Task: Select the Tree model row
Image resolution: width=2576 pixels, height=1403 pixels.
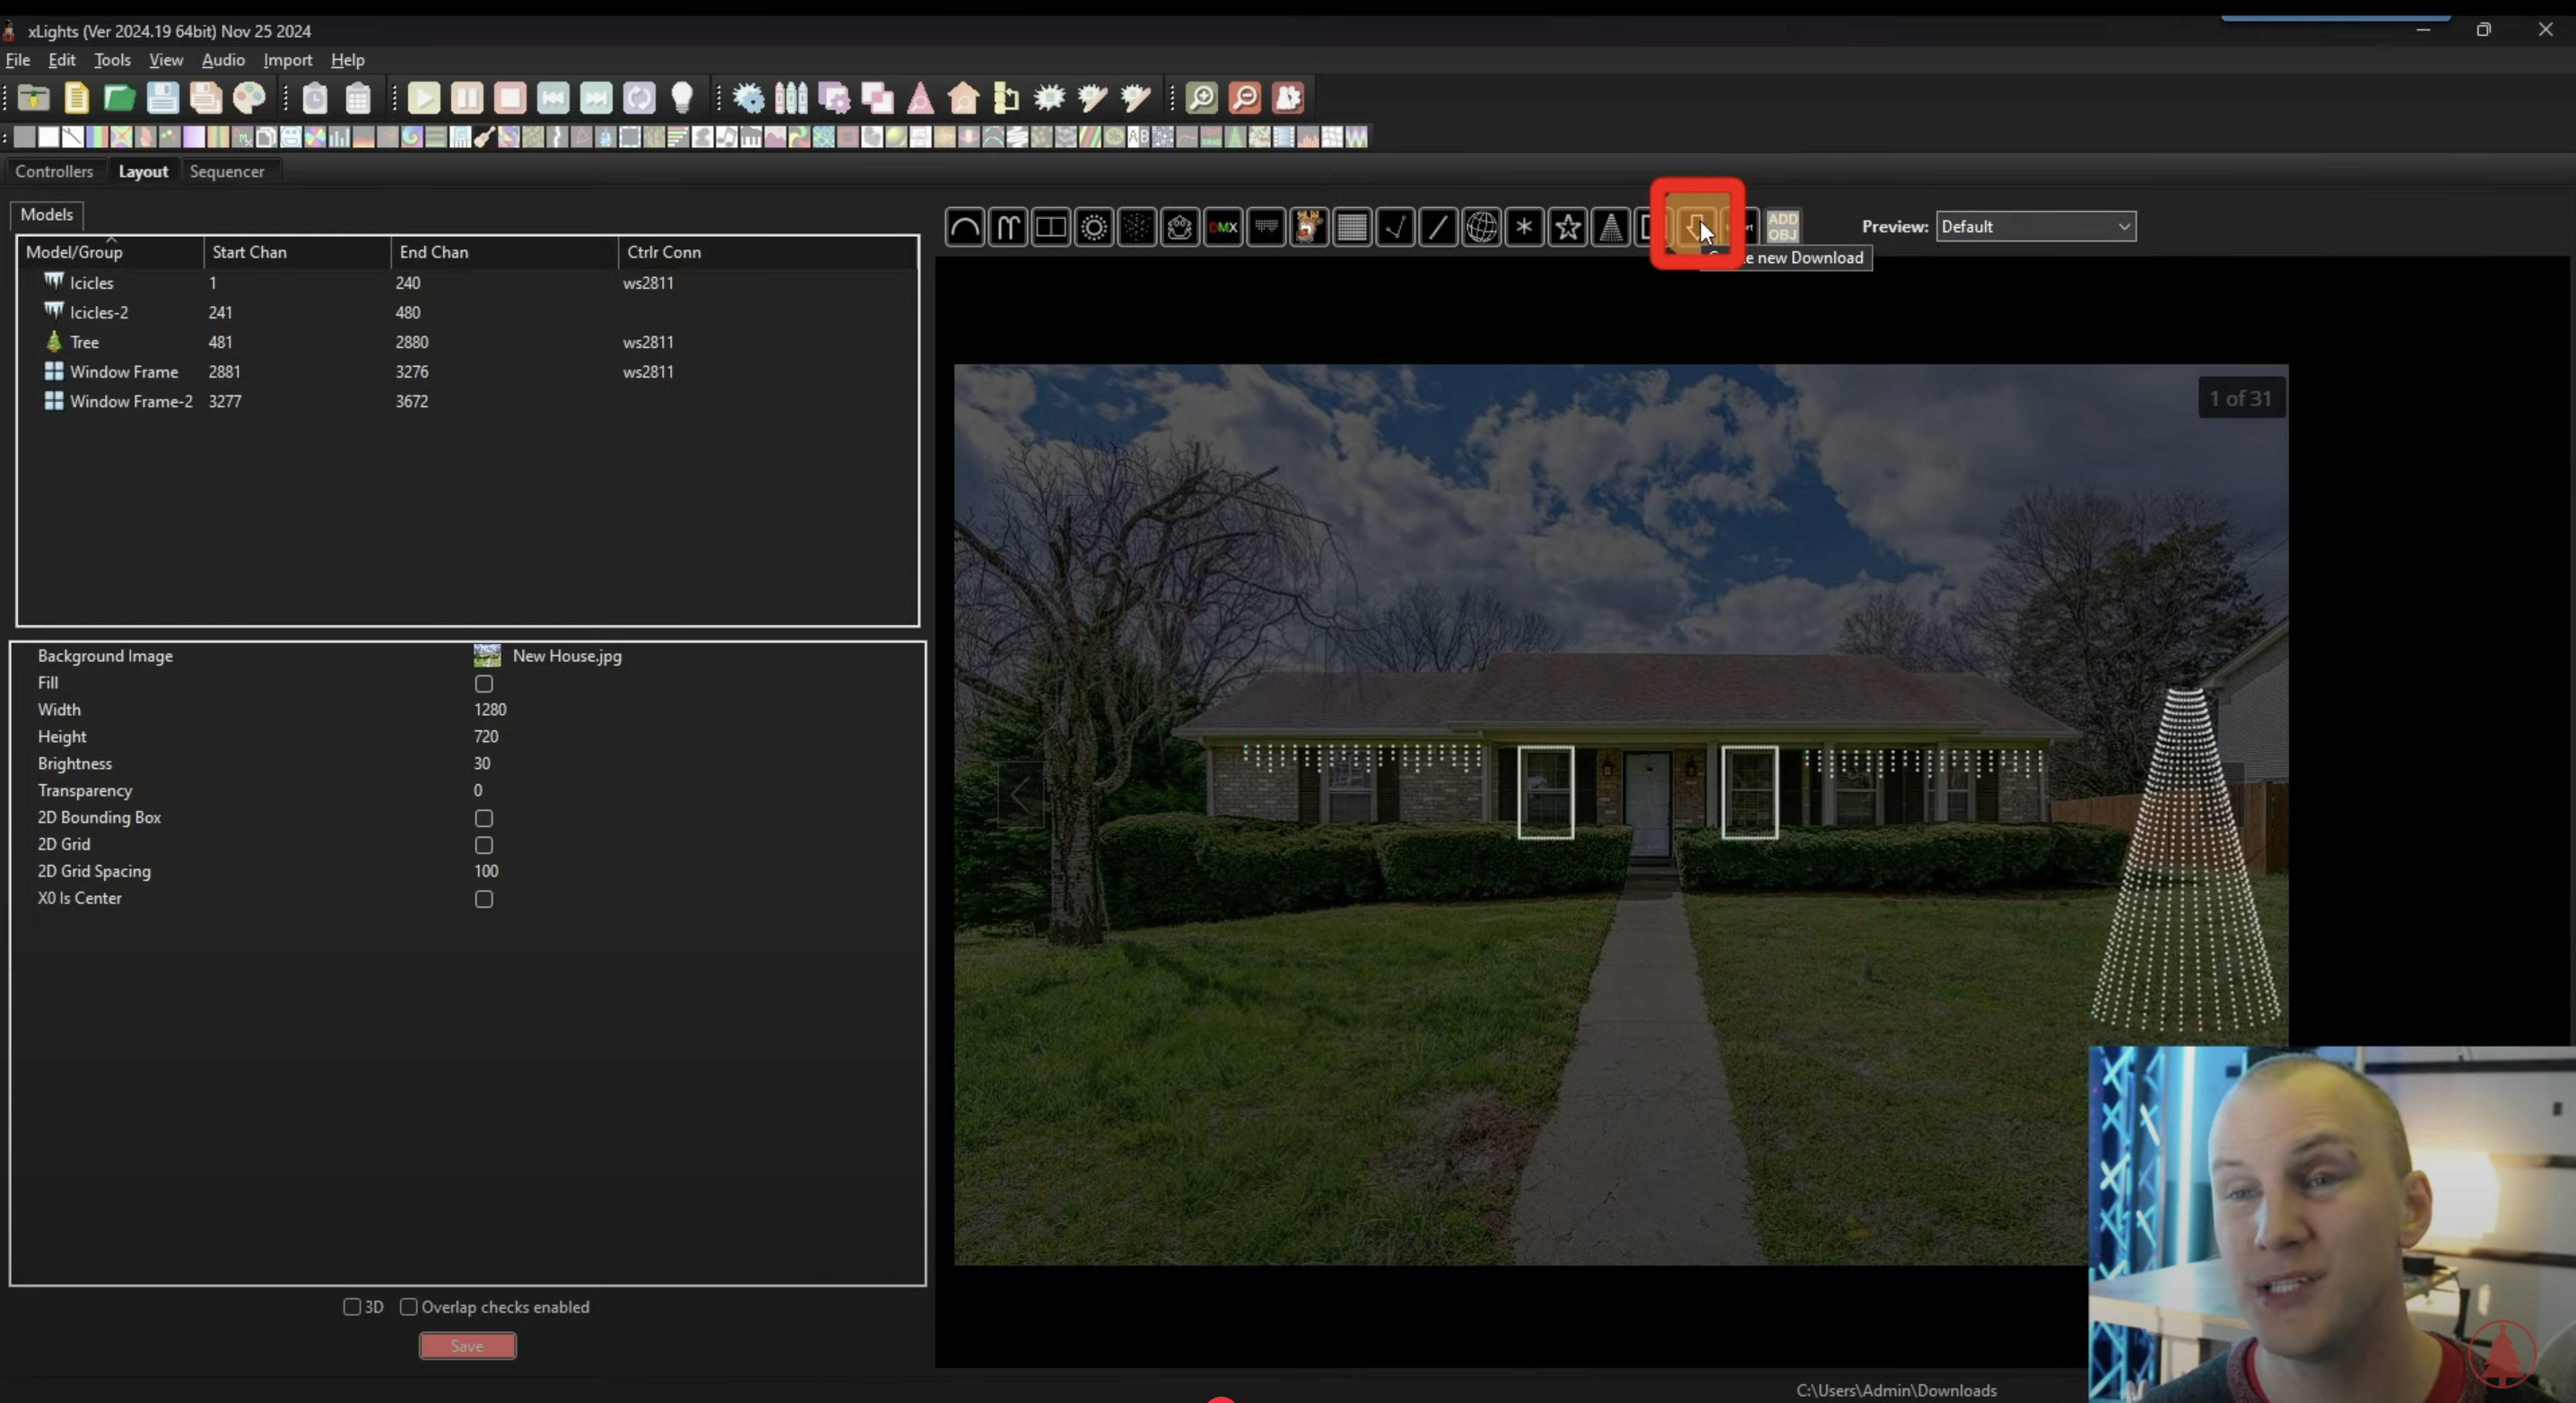Action: point(85,342)
